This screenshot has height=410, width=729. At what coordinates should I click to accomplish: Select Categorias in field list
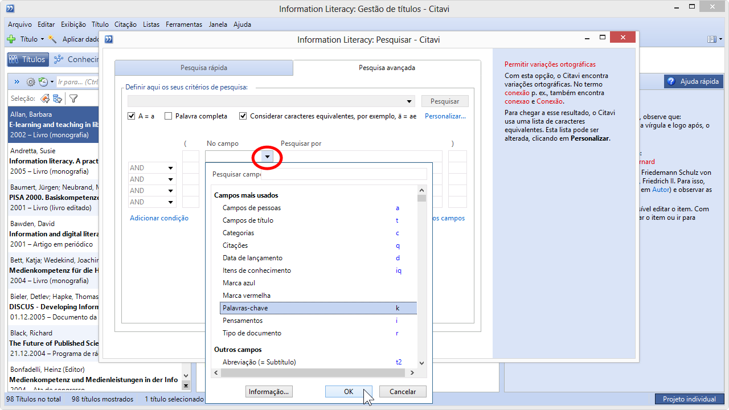point(318,233)
